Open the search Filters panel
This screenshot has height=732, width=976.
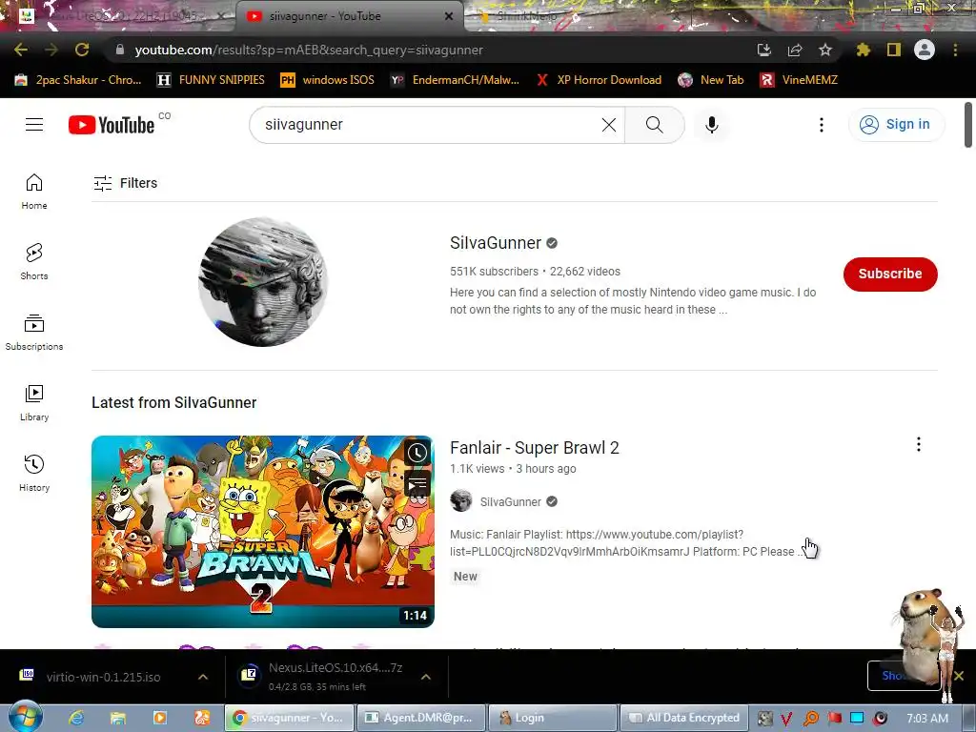pyautogui.click(x=125, y=183)
